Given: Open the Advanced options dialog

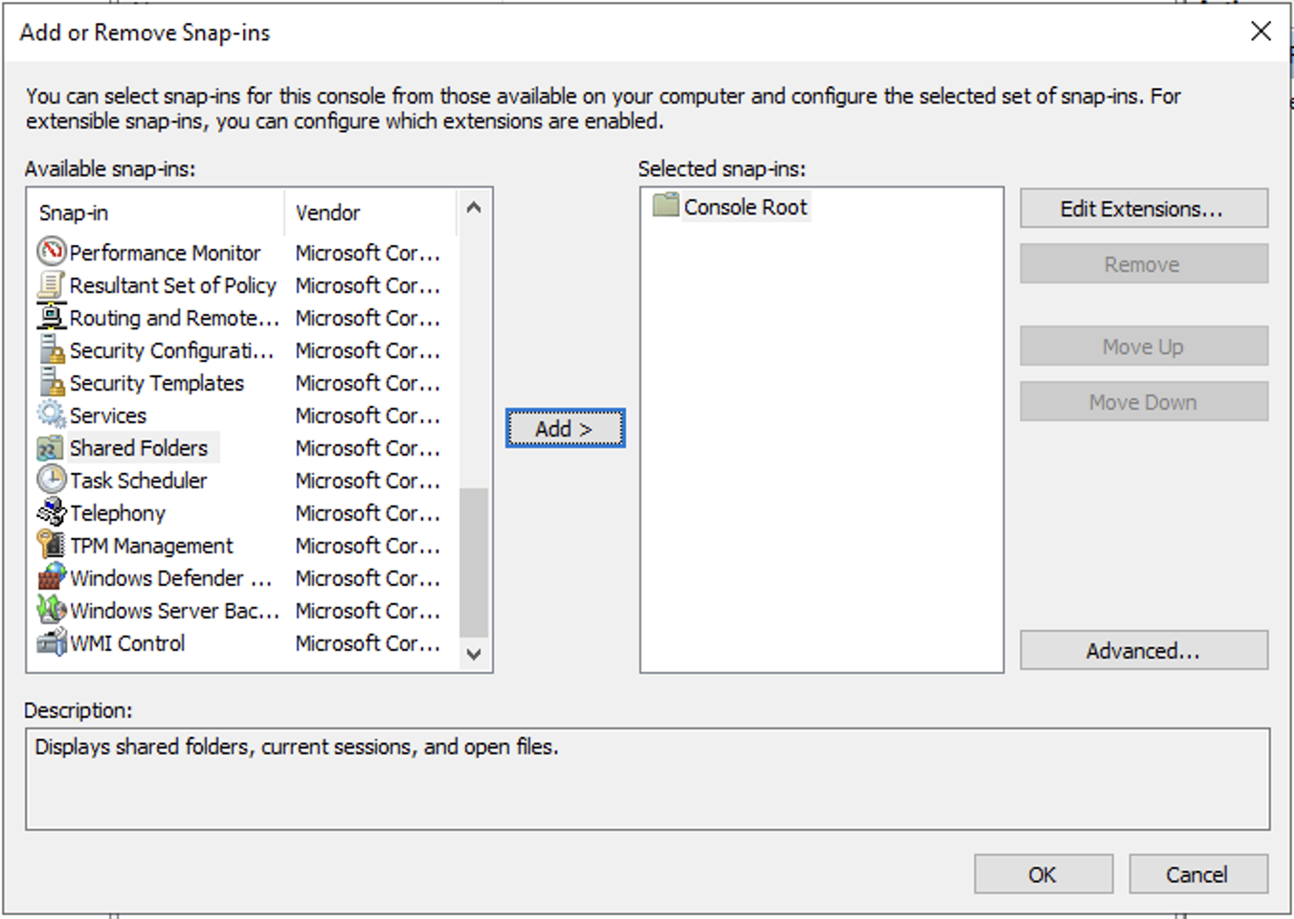Looking at the screenshot, I should click(1143, 650).
